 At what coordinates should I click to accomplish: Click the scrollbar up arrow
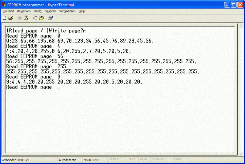click(241, 25)
